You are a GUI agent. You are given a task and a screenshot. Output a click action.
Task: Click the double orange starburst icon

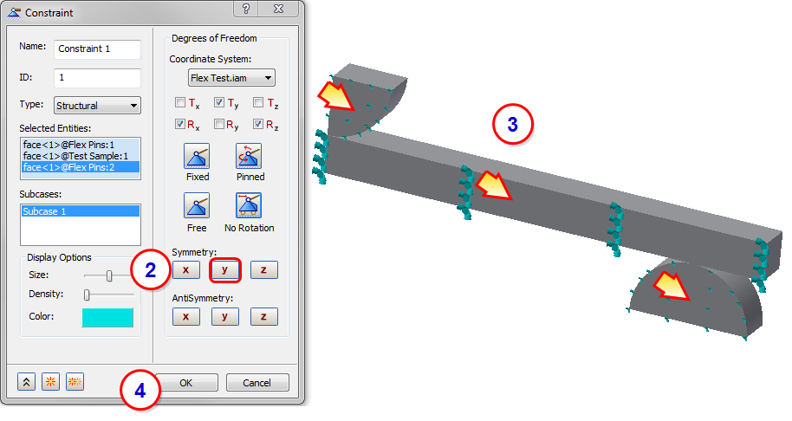[75, 382]
